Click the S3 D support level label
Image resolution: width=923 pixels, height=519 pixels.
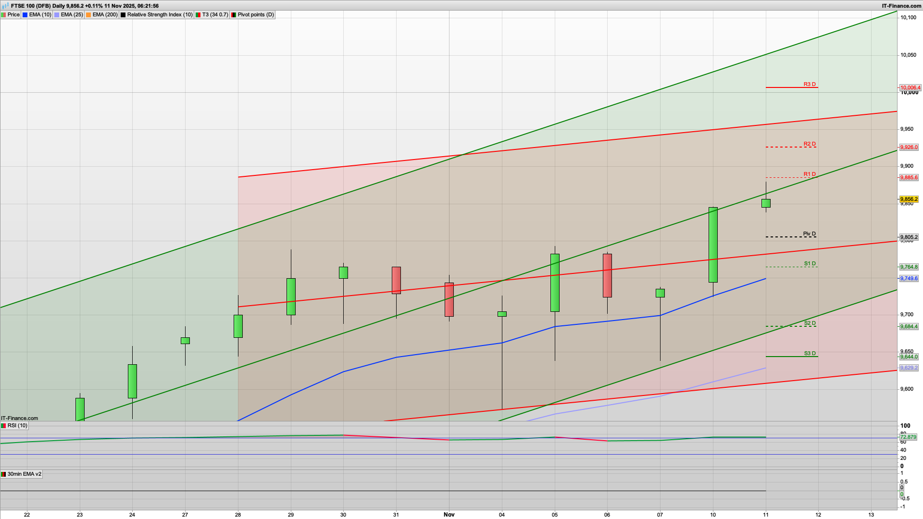(810, 354)
